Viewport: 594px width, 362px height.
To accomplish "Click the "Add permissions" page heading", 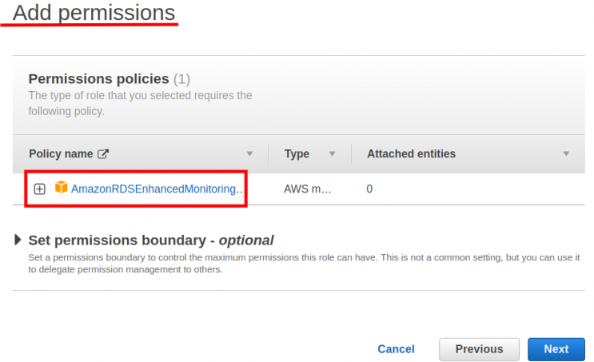I will (x=94, y=13).
